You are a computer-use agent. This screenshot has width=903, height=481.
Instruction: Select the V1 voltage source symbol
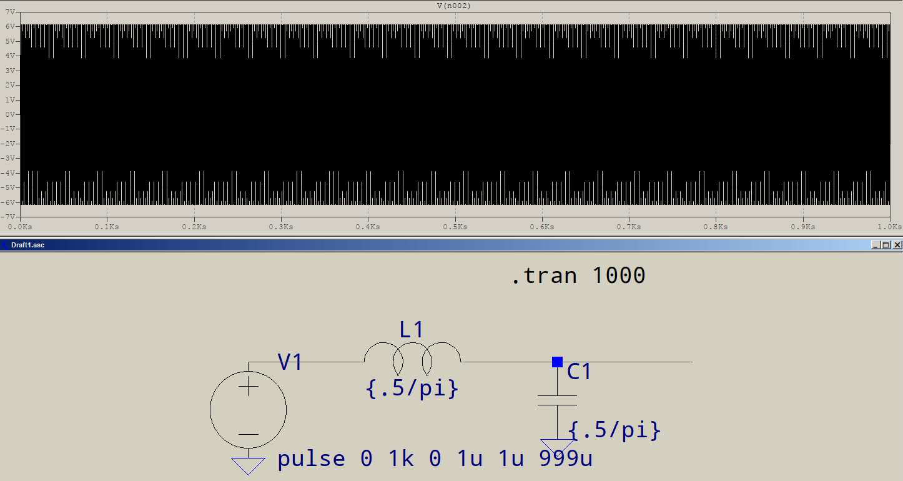(248, 409)
